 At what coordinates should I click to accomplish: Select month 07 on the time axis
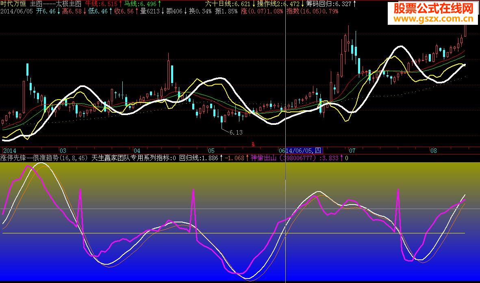pos(352,150)
